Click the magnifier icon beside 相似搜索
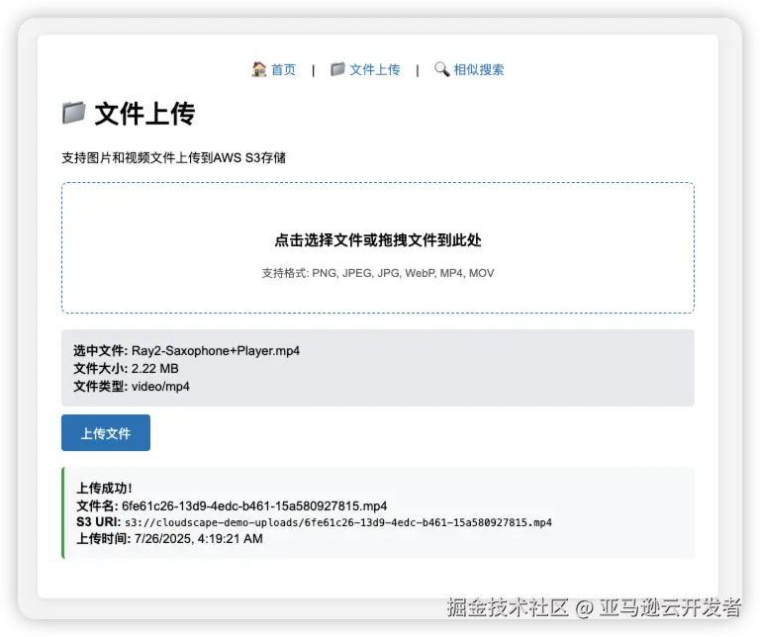Image resolution: width=760 pixels, height=637 pixels. point(441,69)
